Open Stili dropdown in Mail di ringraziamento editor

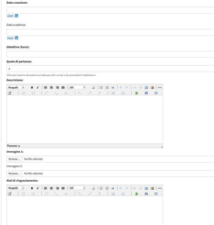[77, 188]
